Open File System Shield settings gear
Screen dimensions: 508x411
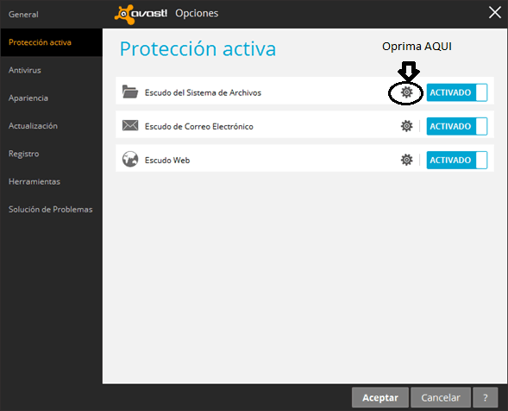406,92
